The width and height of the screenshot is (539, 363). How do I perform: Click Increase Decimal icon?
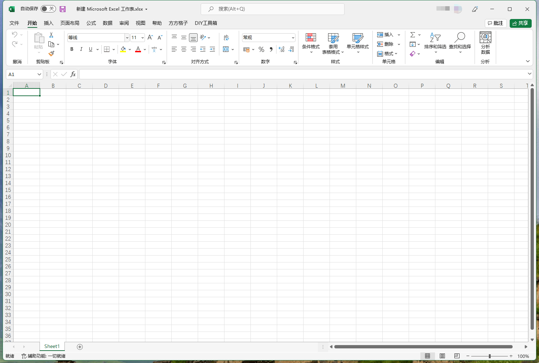pyautogui.click(x=282, y=49)
